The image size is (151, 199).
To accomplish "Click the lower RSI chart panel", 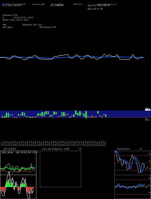I will click(133, 187).
